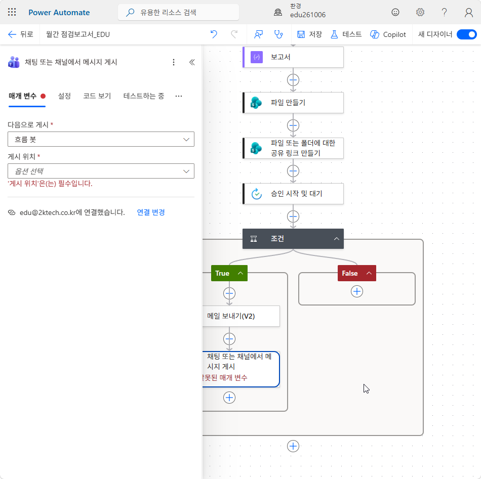This screenshot has height=479, width=481.
Task: Open the help question mark icon
Action: coord(444,12)
